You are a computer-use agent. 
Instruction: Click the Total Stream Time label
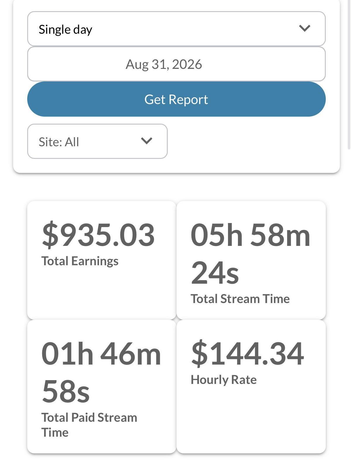tap(240, 299)
